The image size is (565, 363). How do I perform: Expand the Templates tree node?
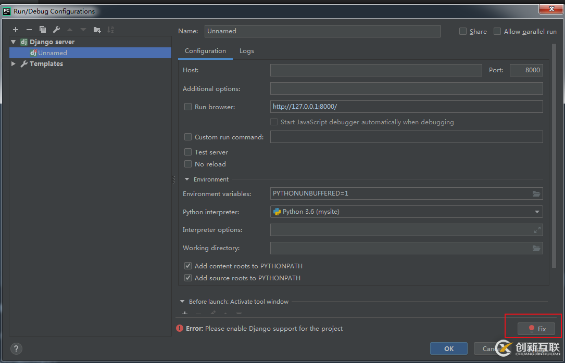[14, 64]
